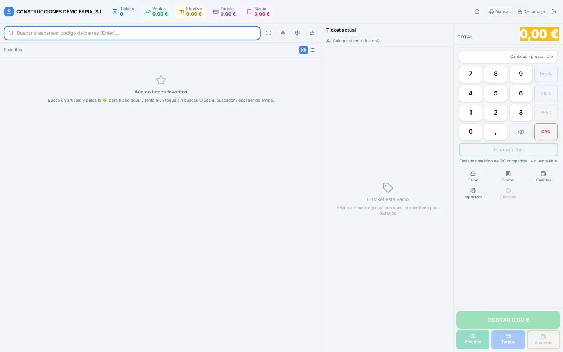Click the red CAN key
Screen dimensions: 563x352
pos(546,132)
